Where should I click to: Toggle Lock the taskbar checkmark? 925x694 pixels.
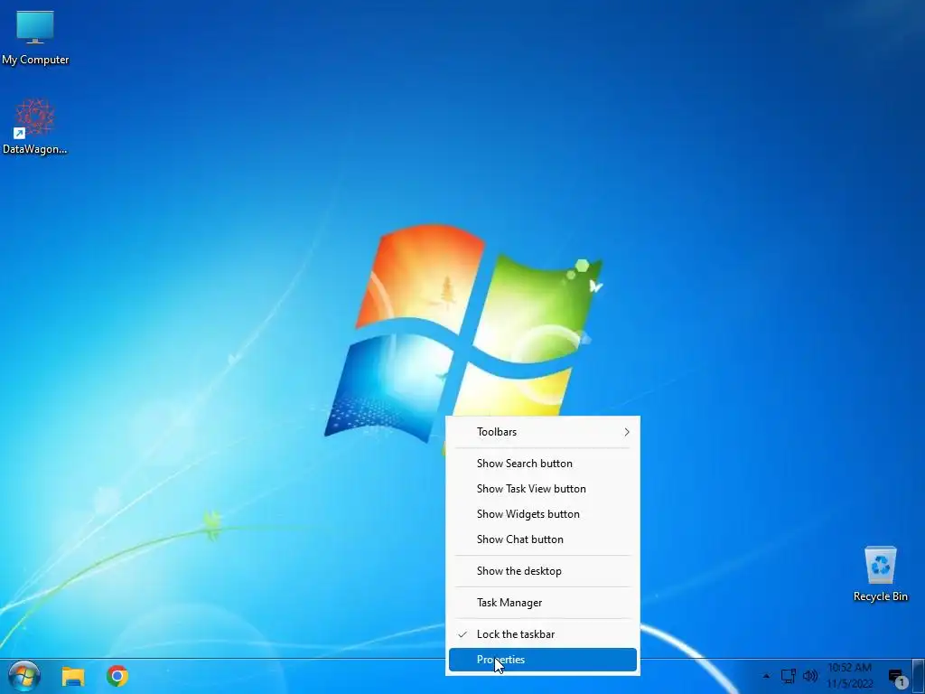click(543, 634)
